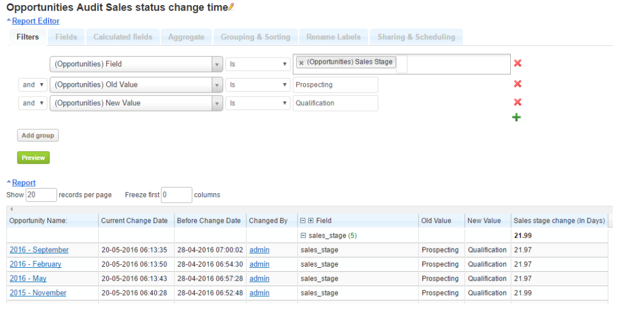This screenshot has height=309, width=618.
Task: Click the records per page input field
Action: [x=41, y=195]
